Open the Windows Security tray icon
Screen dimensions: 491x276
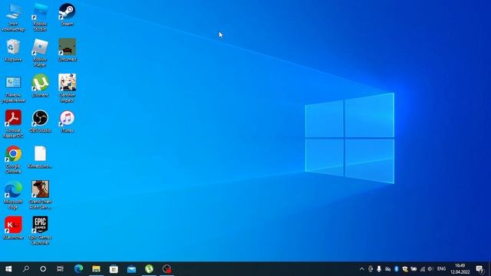pyautogui.click(x=405, y=269)
